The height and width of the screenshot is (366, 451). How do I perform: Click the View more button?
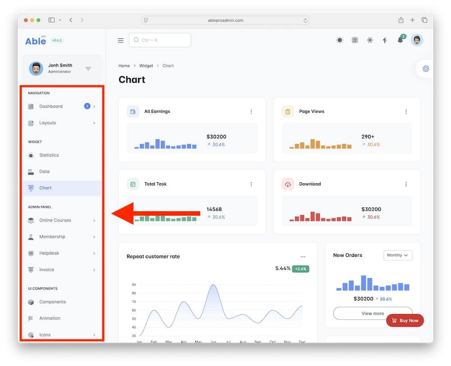click(x=372, y=313)
